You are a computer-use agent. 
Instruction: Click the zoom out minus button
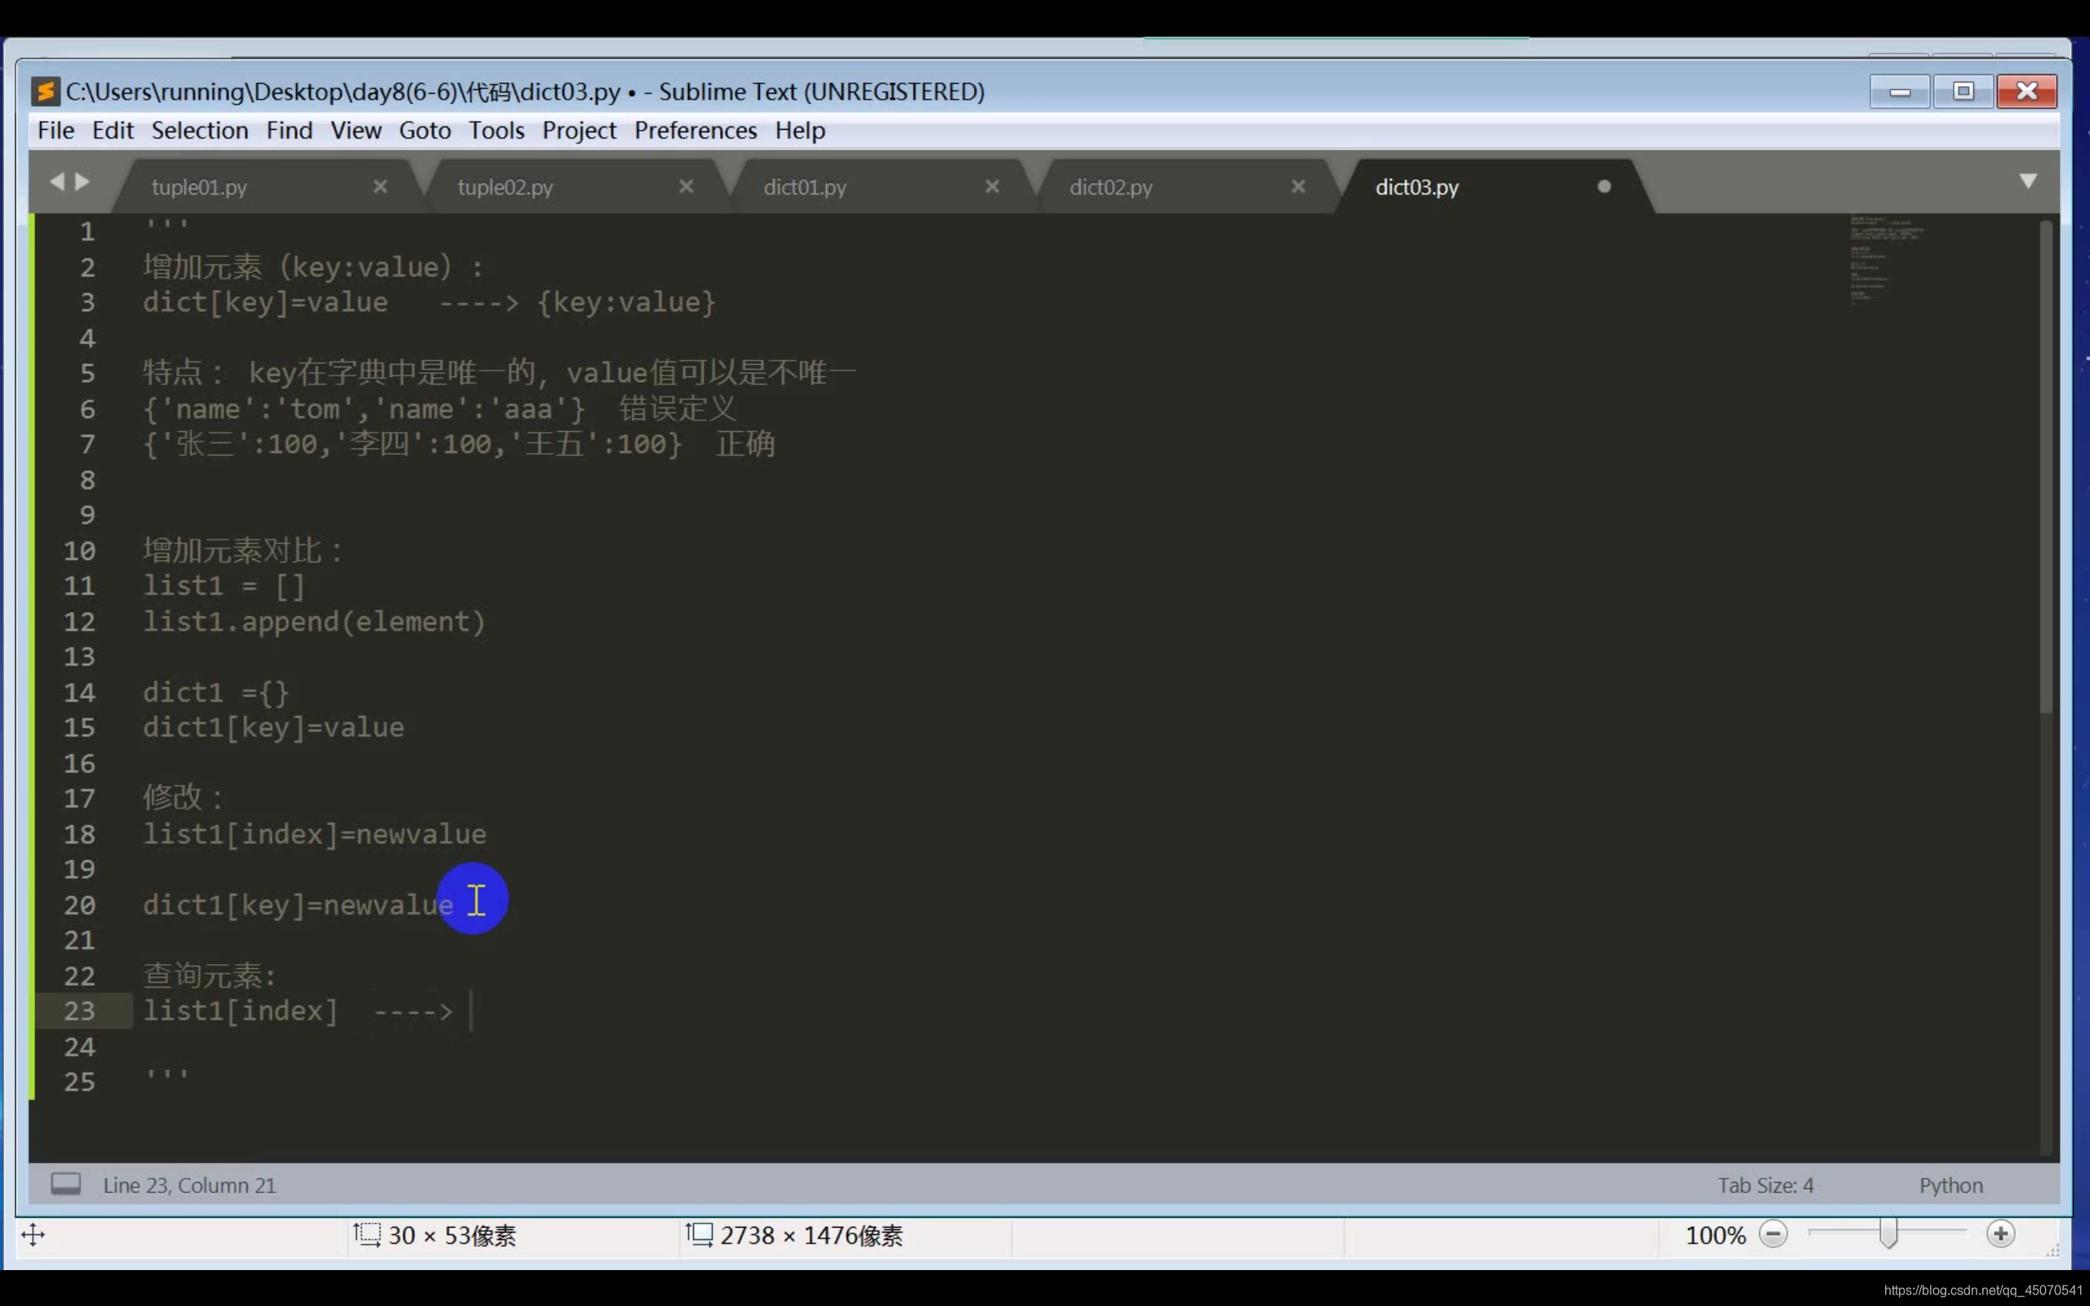point(1773,1234)
